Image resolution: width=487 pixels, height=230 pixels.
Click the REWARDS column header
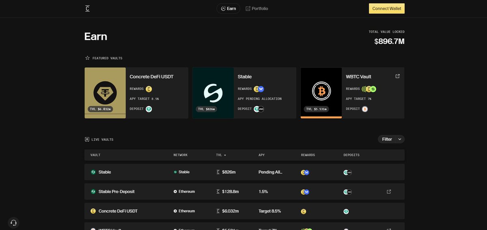308,155
